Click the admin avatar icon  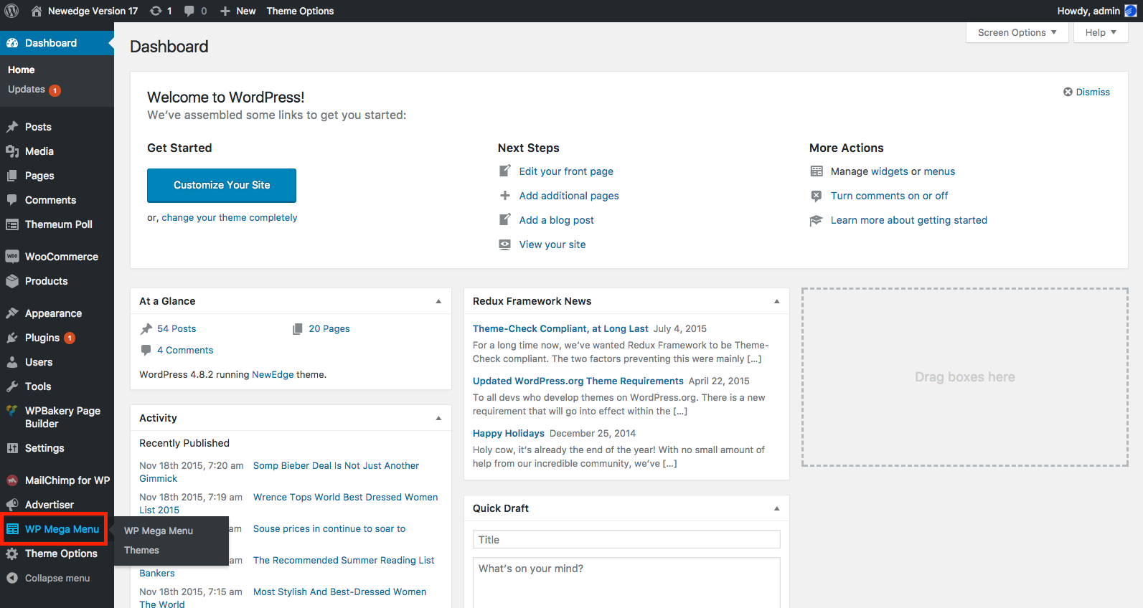tap(1131, 11)
